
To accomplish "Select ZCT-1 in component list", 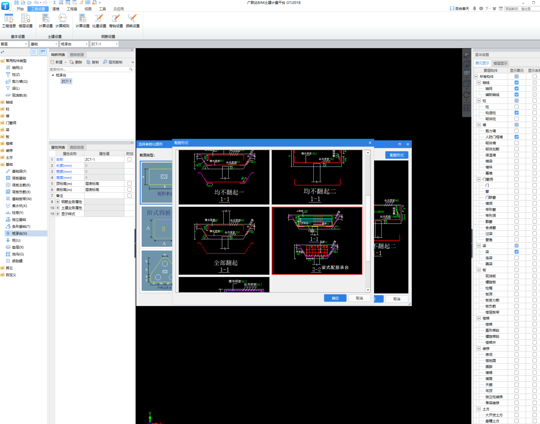I will (x=67, y=81).
